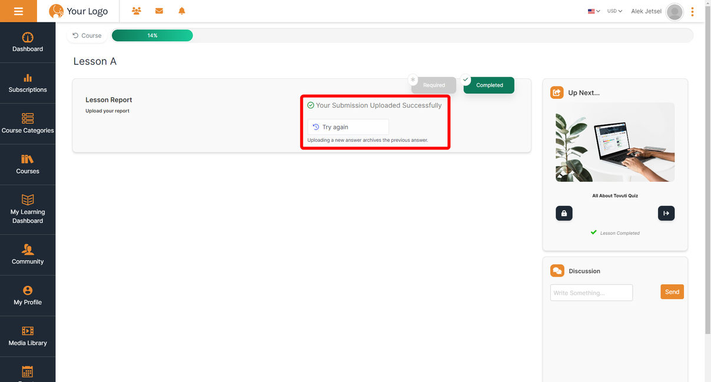Click the Lesson A heading
Viewport: 711px width, 382px height.
pyautogui.click(x=95, y=61)
